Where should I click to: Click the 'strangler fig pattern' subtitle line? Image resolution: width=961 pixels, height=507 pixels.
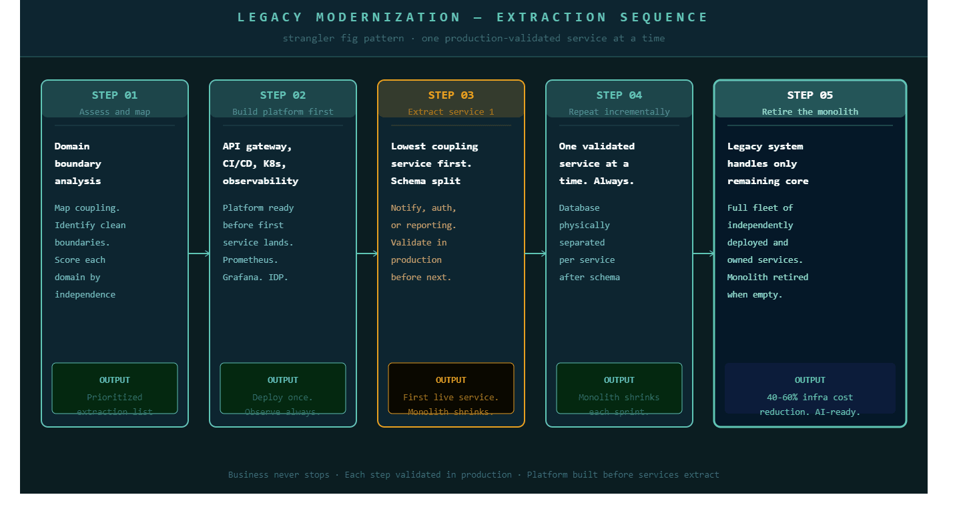(x=473, y=38)
